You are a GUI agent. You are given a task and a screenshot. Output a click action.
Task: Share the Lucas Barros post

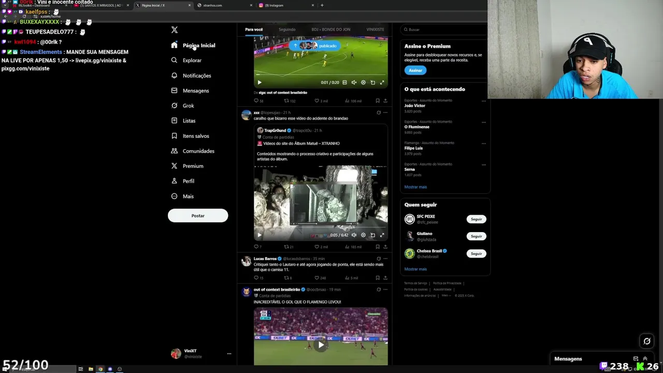(385, 278)
